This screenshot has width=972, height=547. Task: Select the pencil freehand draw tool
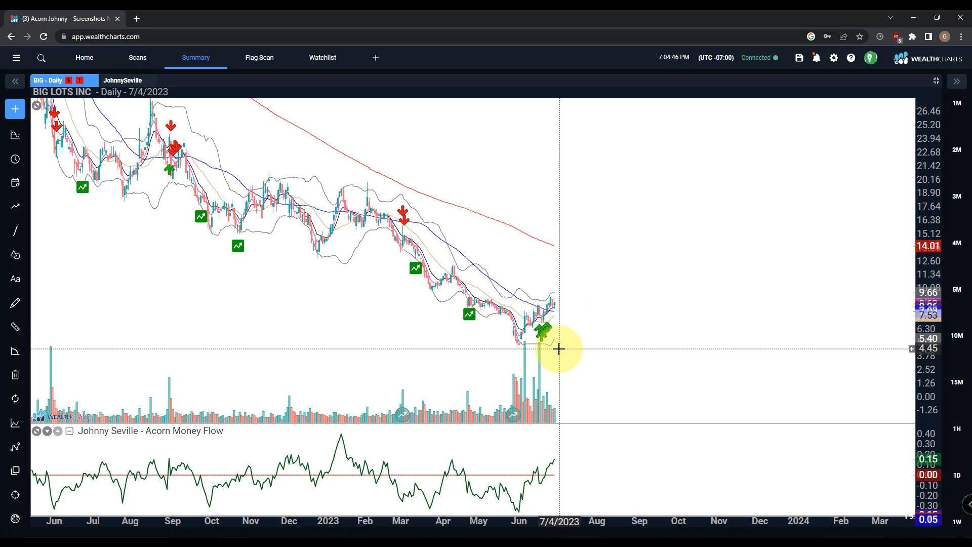[x=15, y=303]
